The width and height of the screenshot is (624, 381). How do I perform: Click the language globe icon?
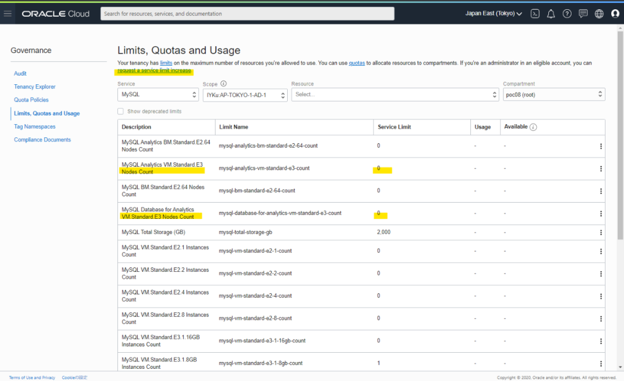point(599,14)
